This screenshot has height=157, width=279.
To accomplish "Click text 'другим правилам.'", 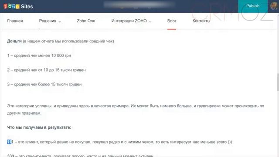I will pyautogui.click(x=24, y=113).
